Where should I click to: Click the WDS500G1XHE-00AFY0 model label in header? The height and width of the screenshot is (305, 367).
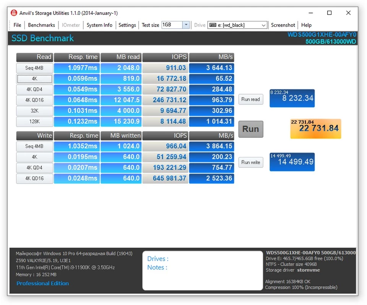tap(322, 35)
